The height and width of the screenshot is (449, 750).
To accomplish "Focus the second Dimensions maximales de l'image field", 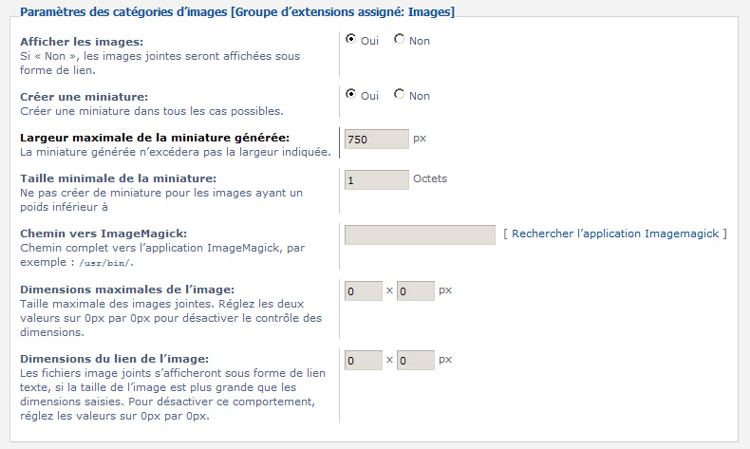I will (415, 290).
